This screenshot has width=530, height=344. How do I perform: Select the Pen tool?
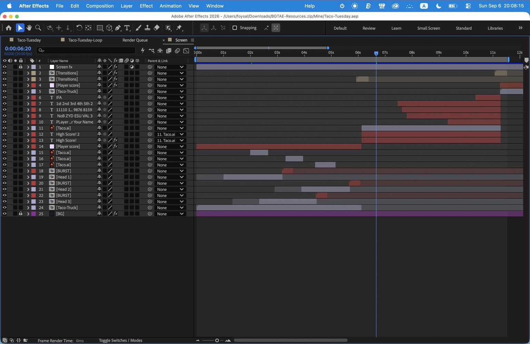click(x=118, y=28)
